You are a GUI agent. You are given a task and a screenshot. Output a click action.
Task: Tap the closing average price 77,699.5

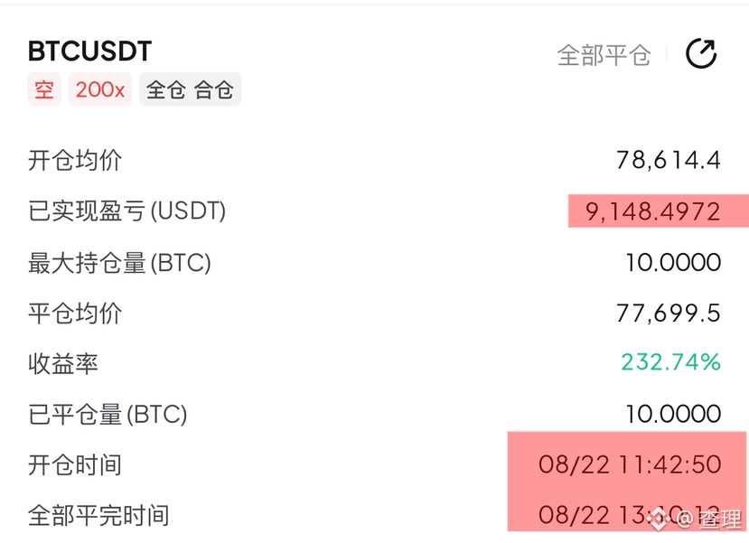pos(669,314)
